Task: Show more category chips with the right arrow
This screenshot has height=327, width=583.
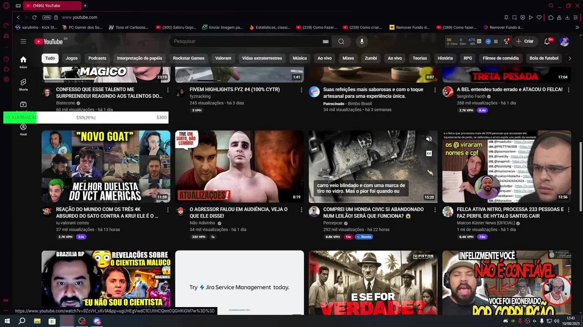Action: [x=569, y=58]
